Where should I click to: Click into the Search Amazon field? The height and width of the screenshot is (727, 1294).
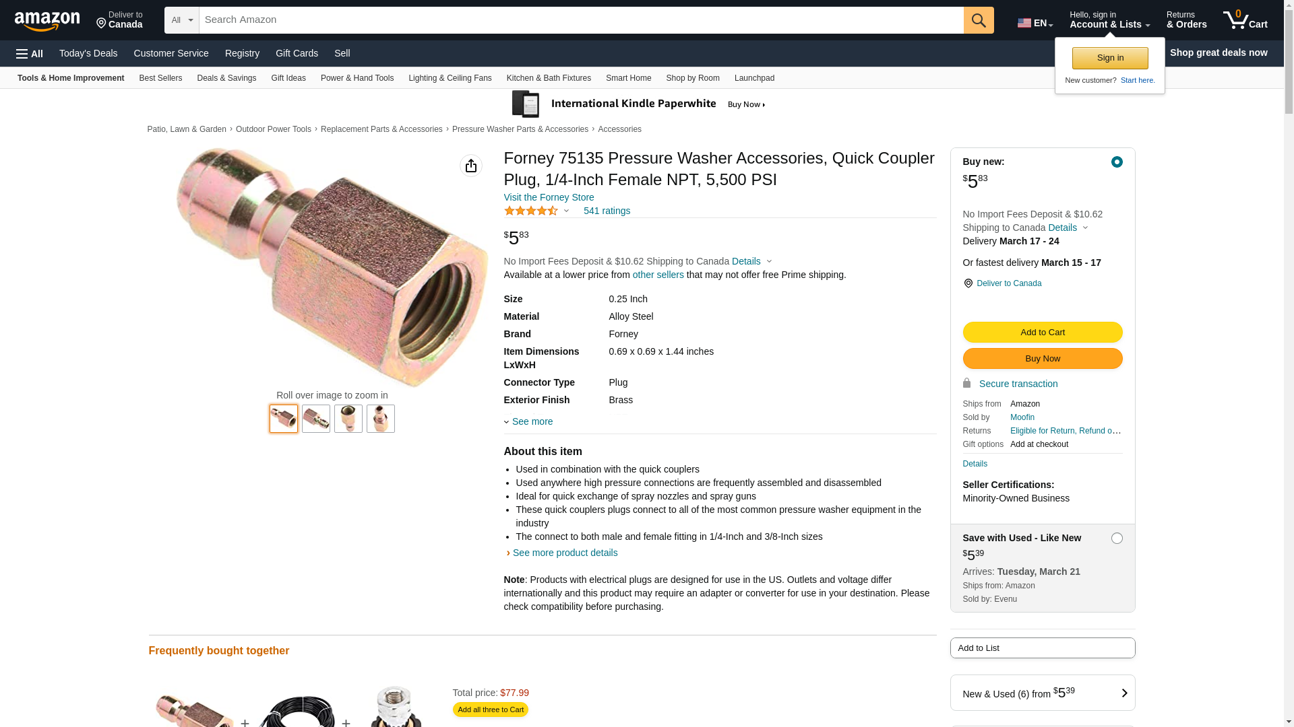point(581,20)
